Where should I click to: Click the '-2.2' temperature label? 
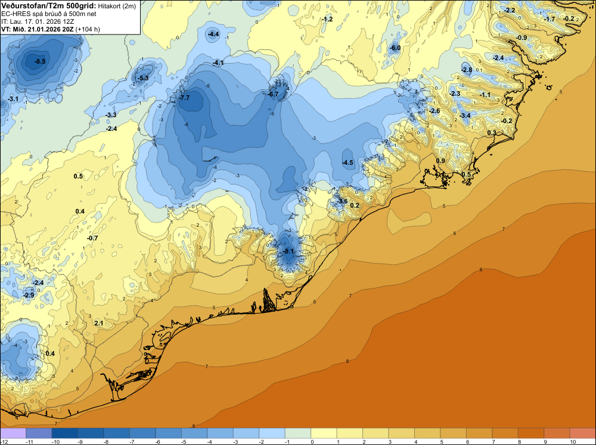[510, 10]
